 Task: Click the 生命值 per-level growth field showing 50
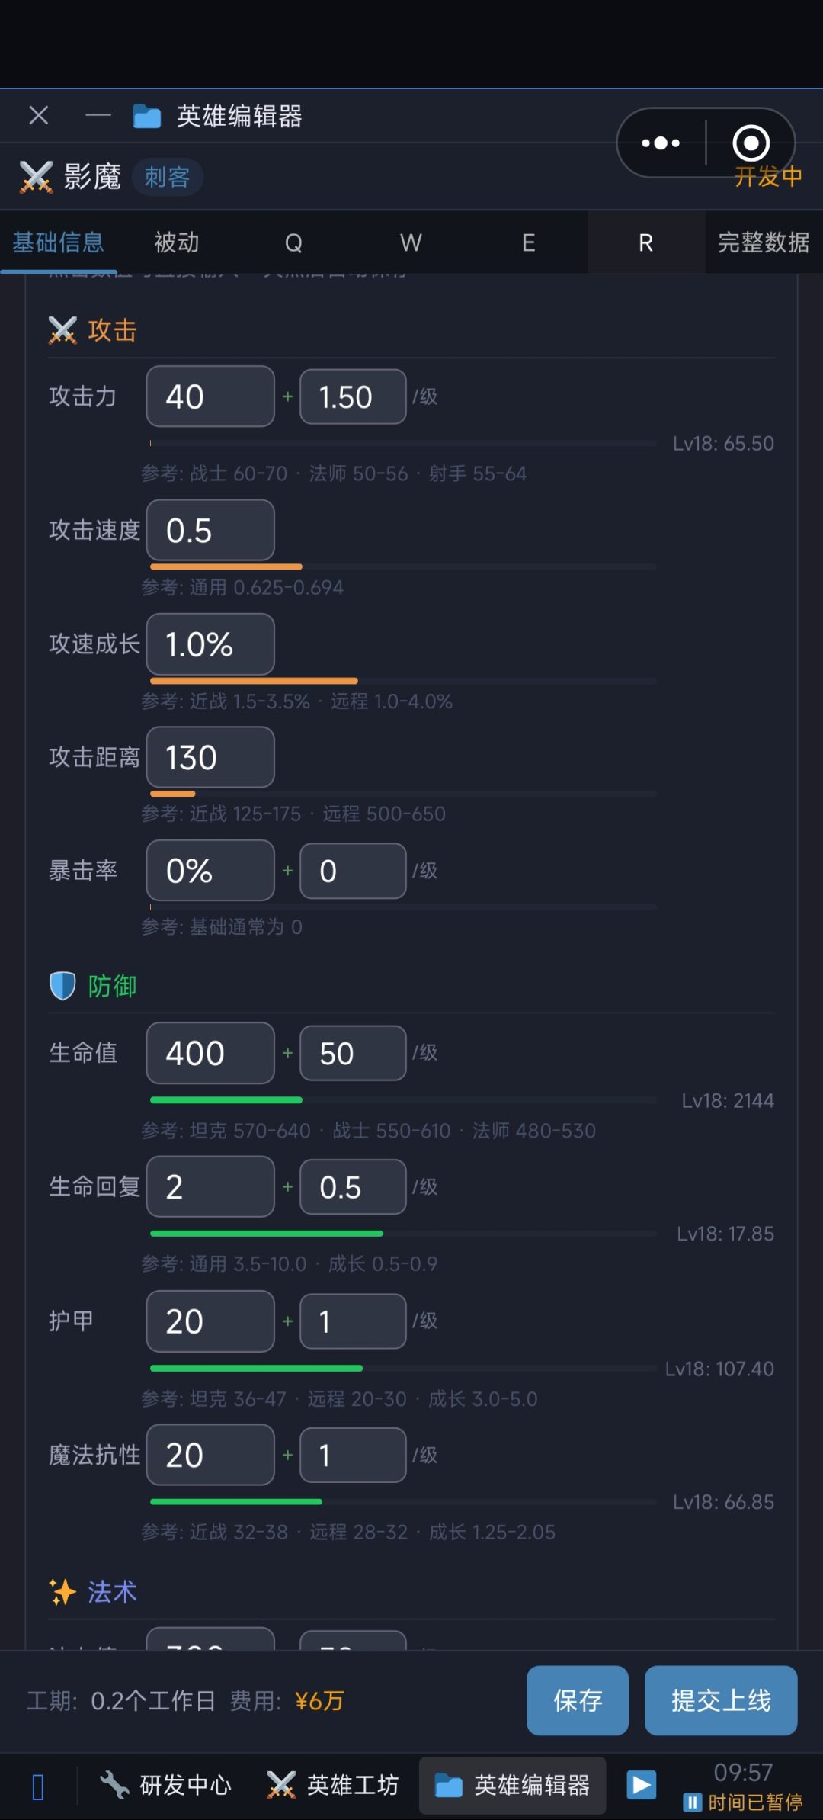coord(353,1053)
